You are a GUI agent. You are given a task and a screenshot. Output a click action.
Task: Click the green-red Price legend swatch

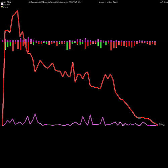click(x=2, y=7)
